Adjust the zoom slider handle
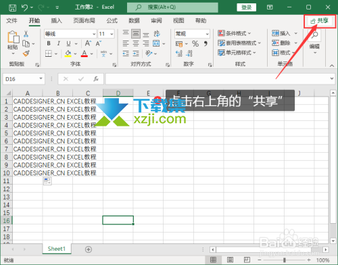Image resolution: width=338 pixels, height=265 pixels. click(x=285, y=260)
